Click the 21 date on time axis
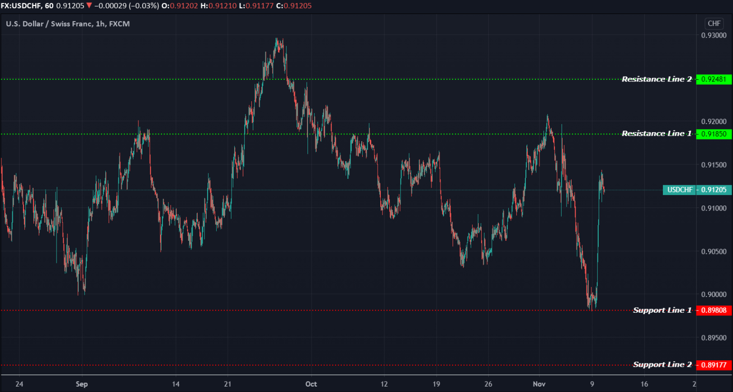This screenshot has height=392, width=733. 227,384
